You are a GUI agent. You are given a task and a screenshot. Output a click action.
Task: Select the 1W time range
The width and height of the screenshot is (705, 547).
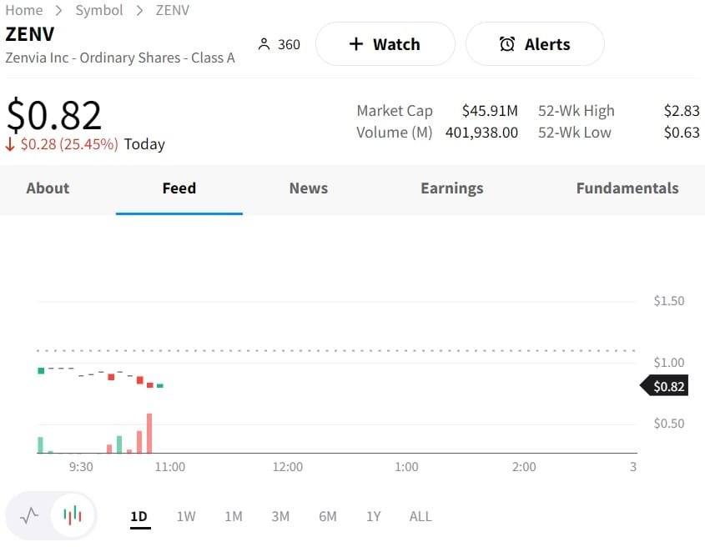click(186, 516)
